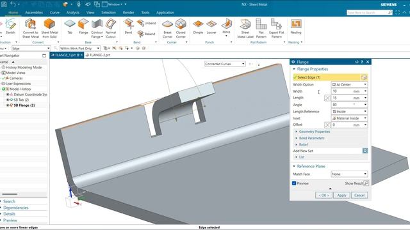Image resolution: width=410 pixels, height=230 pixels.
Task: Click Export Flat Pattern tool
Action: (x=276, y=28)
